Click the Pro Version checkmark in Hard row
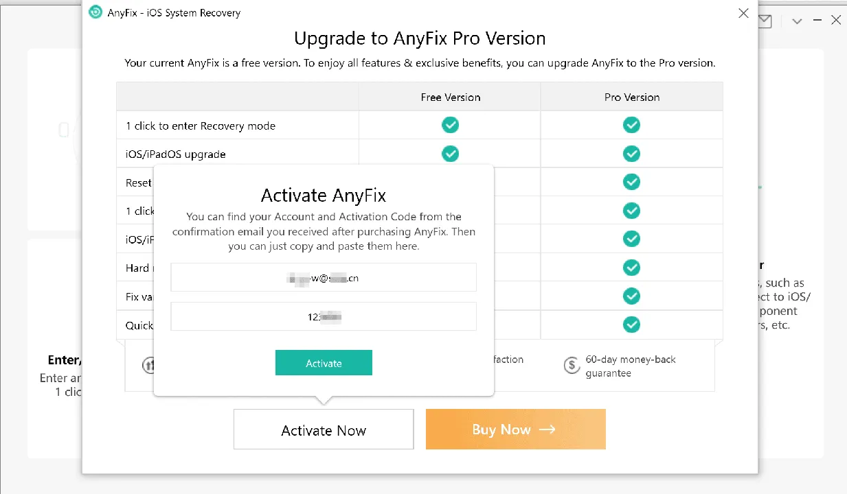 click(631, 267)
